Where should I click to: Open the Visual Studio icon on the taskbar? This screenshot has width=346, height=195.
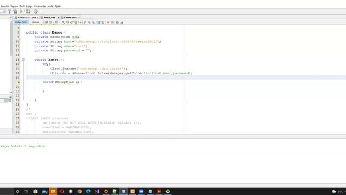click(x=97, y=191)
